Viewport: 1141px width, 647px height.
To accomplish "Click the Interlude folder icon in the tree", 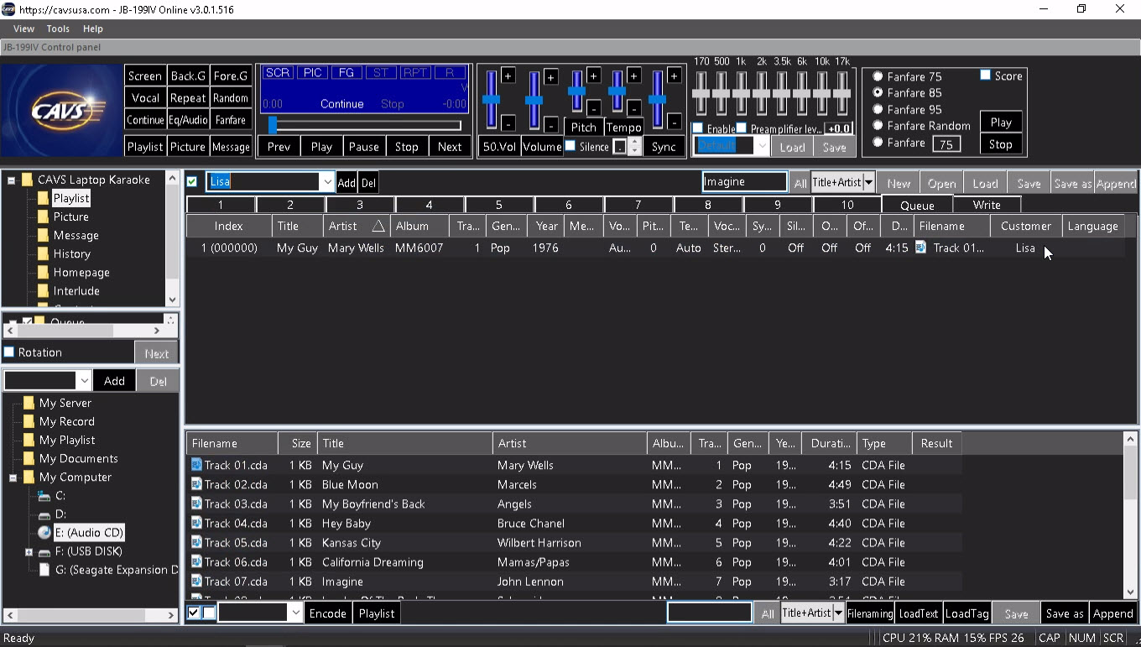I will click(x=43, y=290).
